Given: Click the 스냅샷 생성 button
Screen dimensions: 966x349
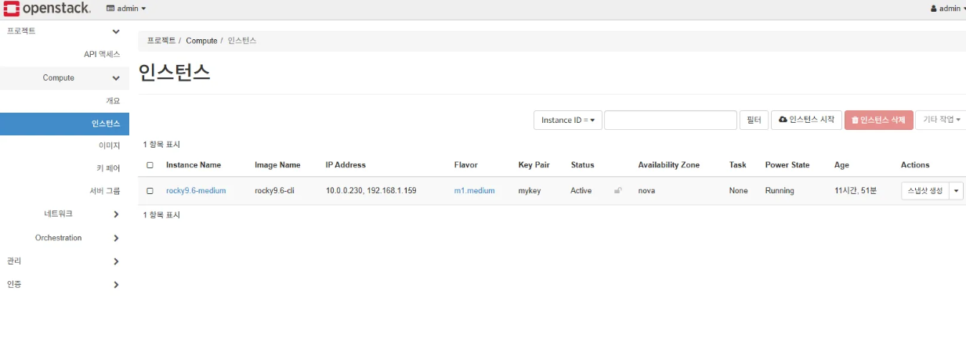Looking at the screenshot, I should pyautogui.click(x=924, y=191).
